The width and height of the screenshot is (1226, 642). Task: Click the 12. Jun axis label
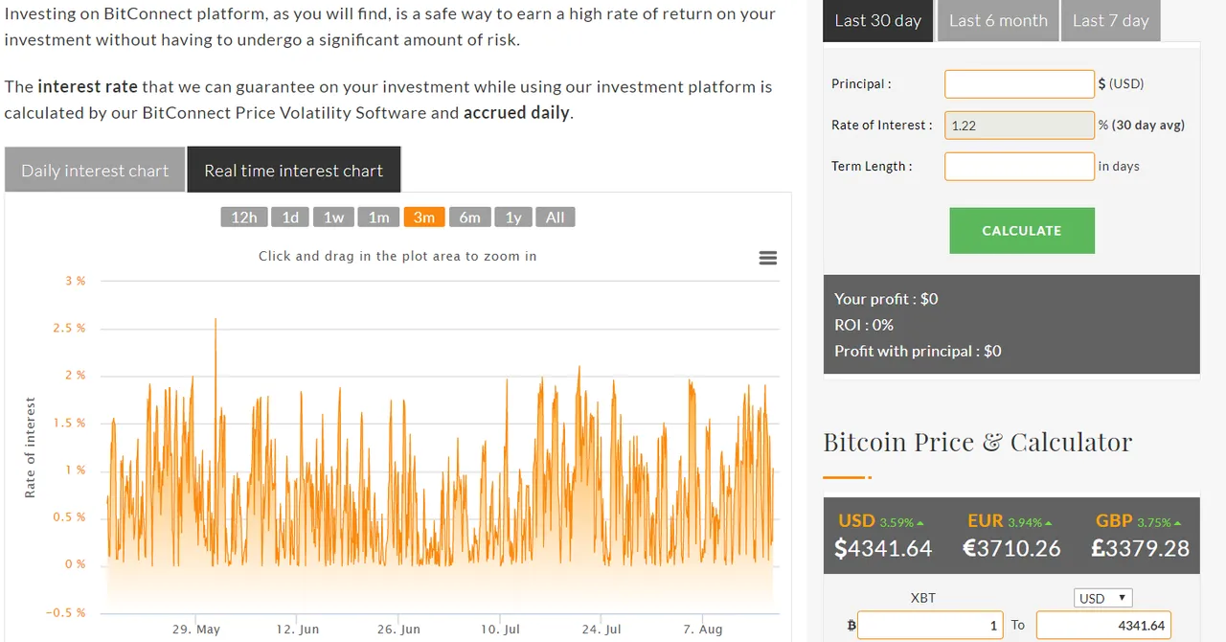(297, 630)
